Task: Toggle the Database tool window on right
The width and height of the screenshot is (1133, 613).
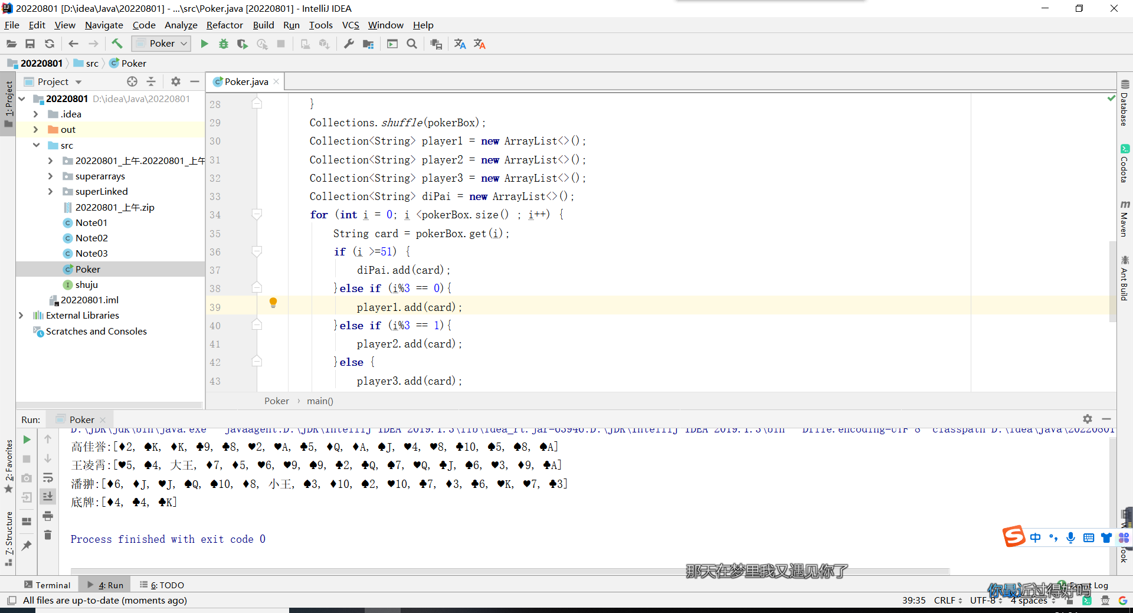Action: (1125, 103)
